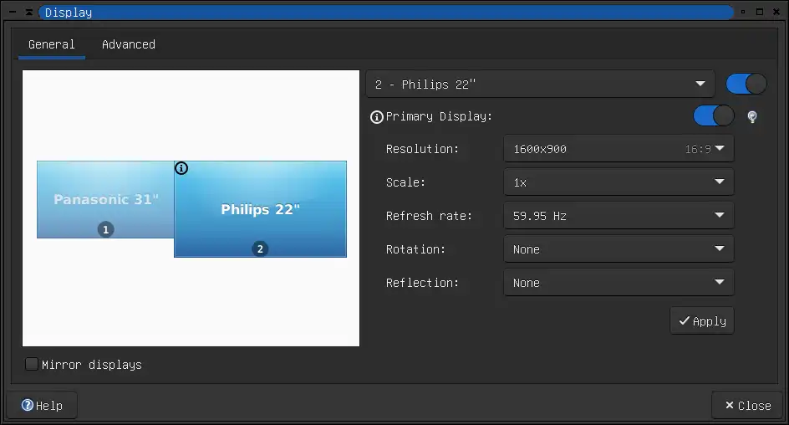This screenshot has width=789, height=425.
Task: Open the Resolution dropdown showing 1600x900
Action: 618,149
